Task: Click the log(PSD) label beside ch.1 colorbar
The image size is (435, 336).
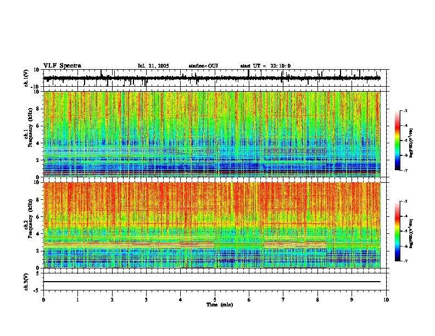Action: (411, 143)
